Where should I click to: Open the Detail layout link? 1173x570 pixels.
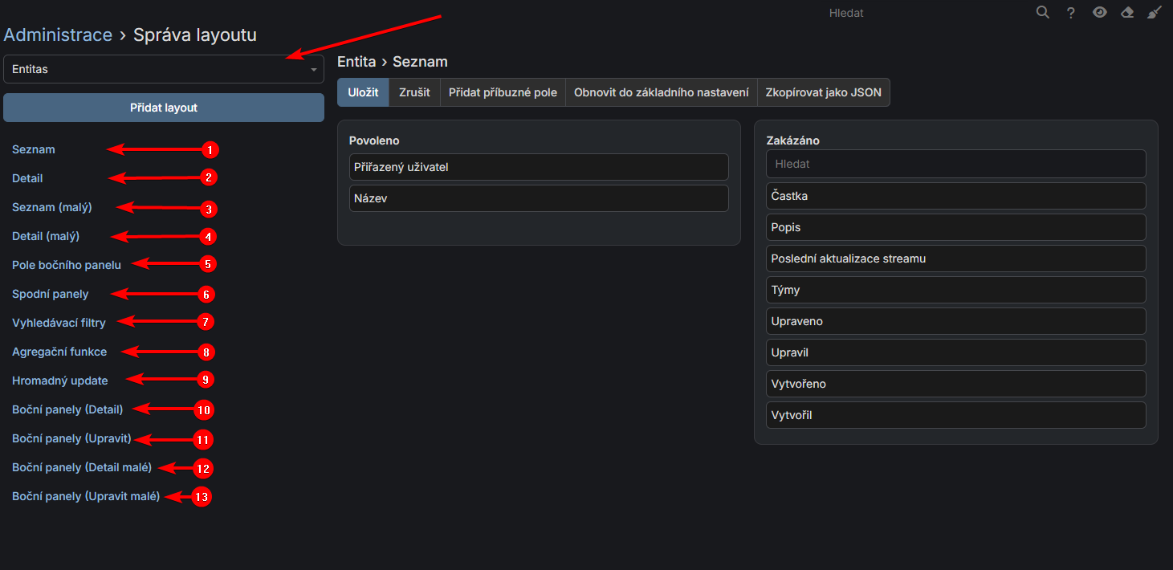click(x=27, y=178)
